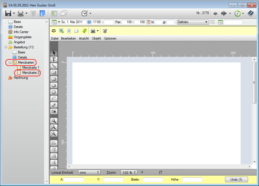This screenshot has height=186, width=259.
Task: Click the green download arrow icon
Action: click(84, 31)
